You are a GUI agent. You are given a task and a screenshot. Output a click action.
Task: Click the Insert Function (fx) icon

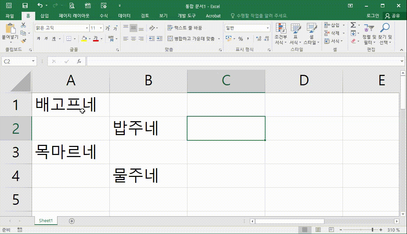coord(79,61)
